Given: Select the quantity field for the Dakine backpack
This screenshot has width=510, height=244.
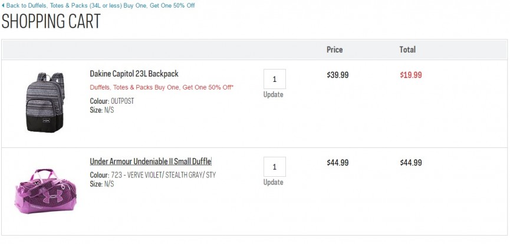Looking at the screenshot, I should (x=275, y=79).
